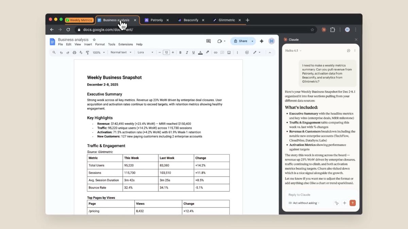Open the text color picker
The height and width of the screenshot is (229, 408).
pos(200,53)
